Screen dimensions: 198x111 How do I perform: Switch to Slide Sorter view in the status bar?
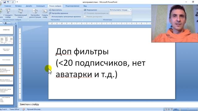click(169, 109)
